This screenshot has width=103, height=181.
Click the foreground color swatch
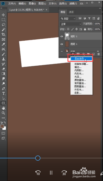click(2, 126)
